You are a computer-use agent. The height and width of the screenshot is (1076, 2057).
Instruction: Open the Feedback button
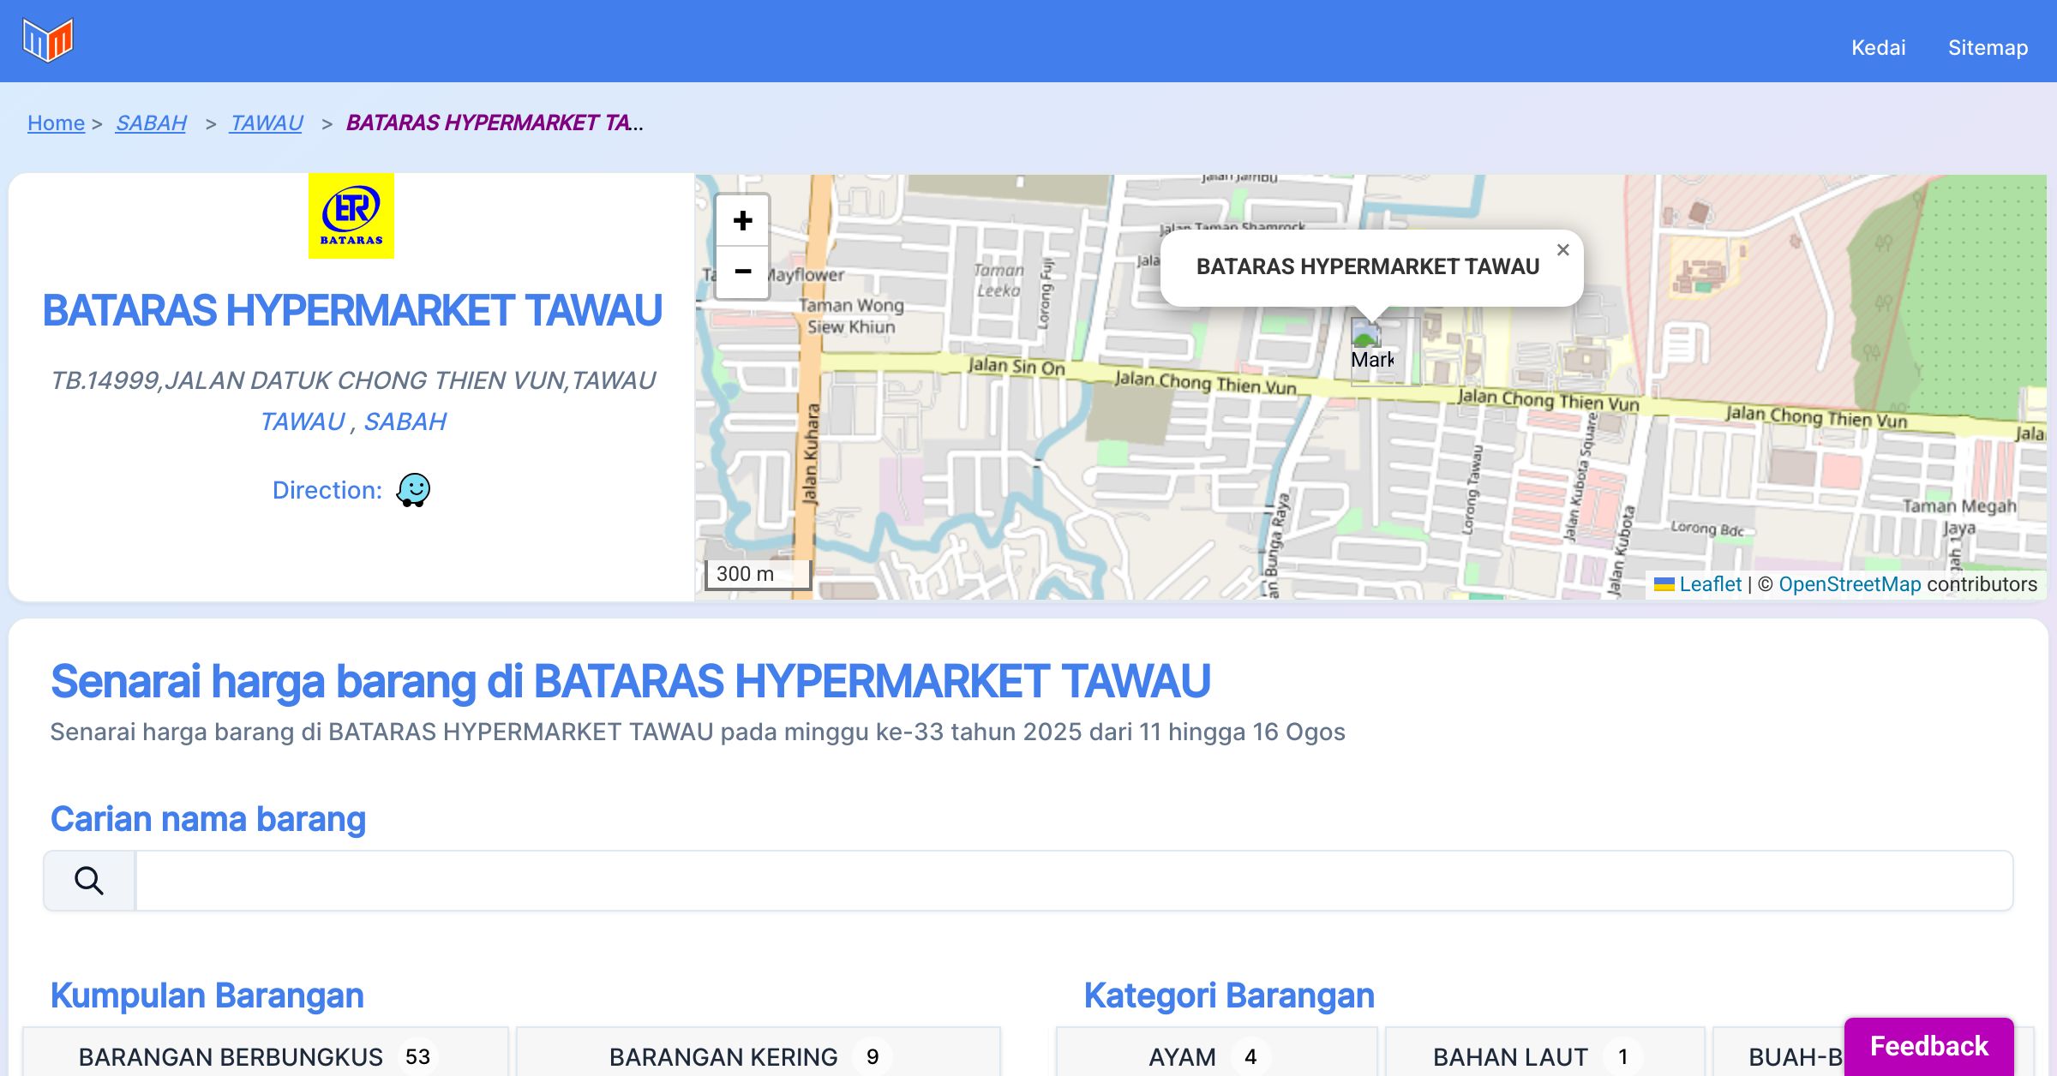tap(1928, 1045)
